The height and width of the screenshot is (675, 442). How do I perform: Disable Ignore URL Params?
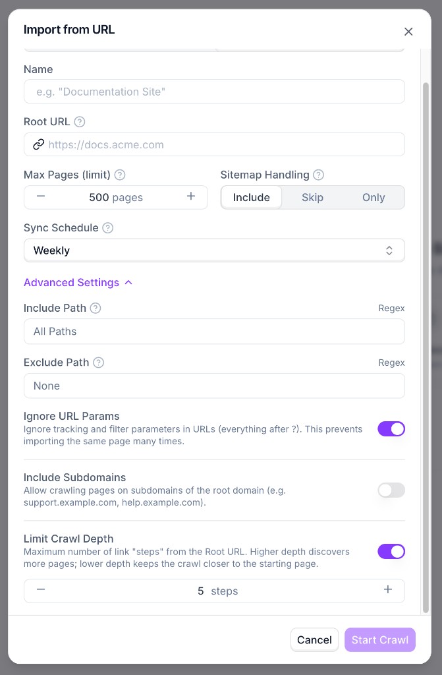click(x=391, y=428)
